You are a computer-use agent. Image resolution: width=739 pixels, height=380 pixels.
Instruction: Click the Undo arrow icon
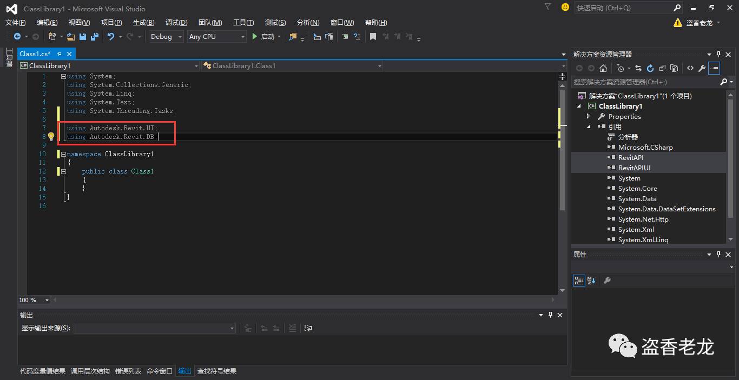(x=111, y=37)
